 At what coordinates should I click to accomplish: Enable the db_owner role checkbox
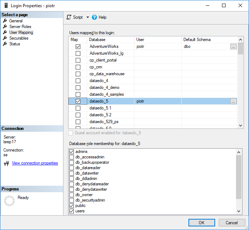(71, 195)
